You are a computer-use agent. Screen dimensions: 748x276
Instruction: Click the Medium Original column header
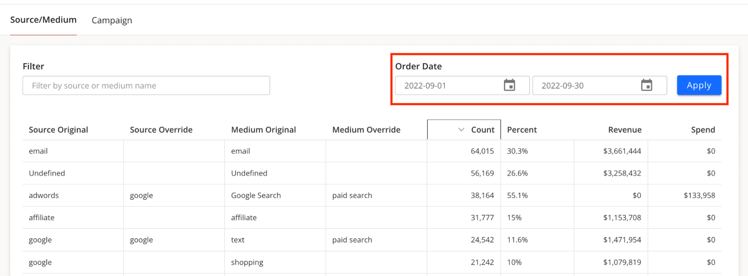pyautogui.click(x=263, y=130)
